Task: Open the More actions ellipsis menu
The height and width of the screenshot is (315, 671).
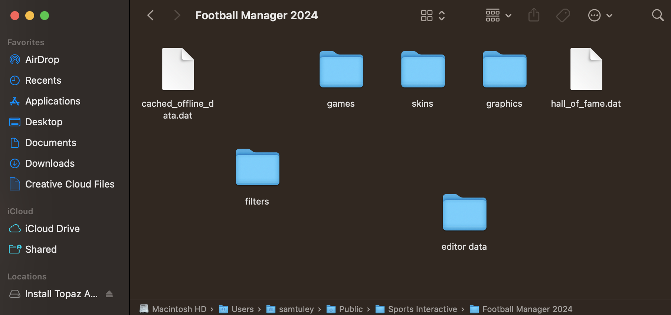Action: (595, 15)
